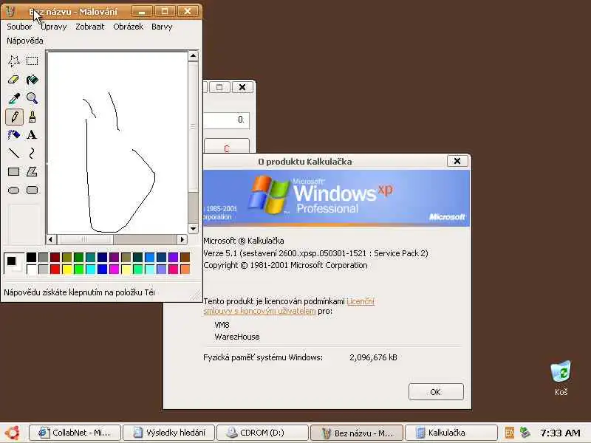Image resolution: width=591 pixels, height=443 pixels.
Task: Switch to CollabNet taskbar button
Action: point(75,433)
